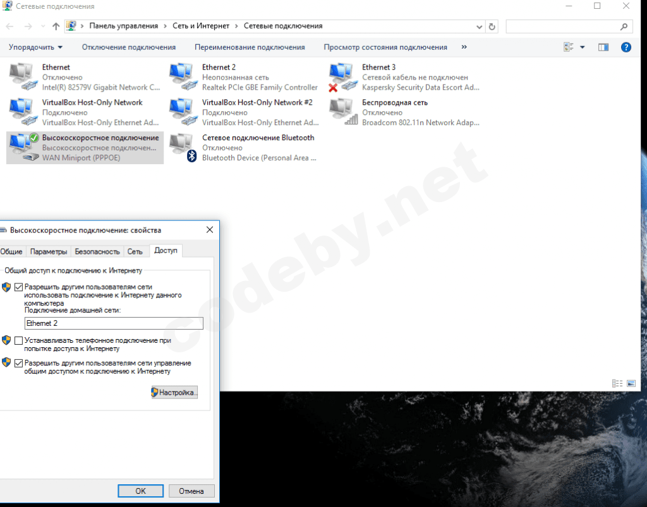Viewport: 647px width, 507px height.
Task: Click the "Неопознанная сеть" status text
Action: [x=236, y=77]
